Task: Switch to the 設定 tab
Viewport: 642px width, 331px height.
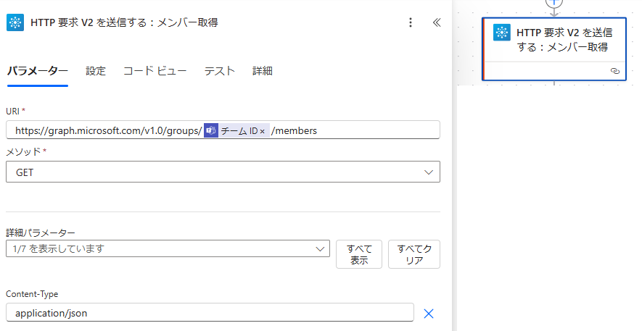Action: point(96,71)
